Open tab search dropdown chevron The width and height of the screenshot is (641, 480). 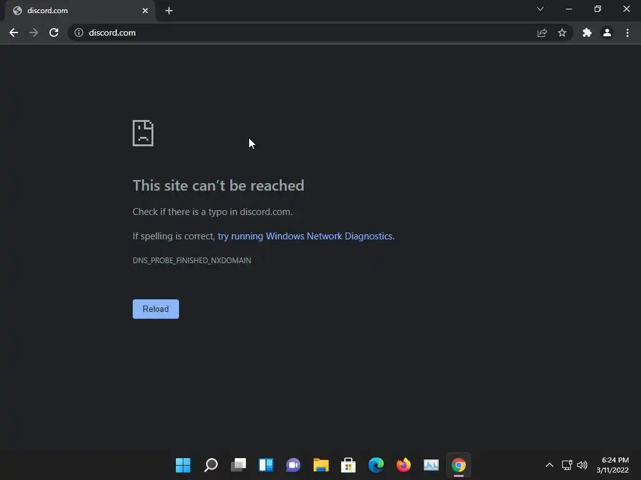540,9
